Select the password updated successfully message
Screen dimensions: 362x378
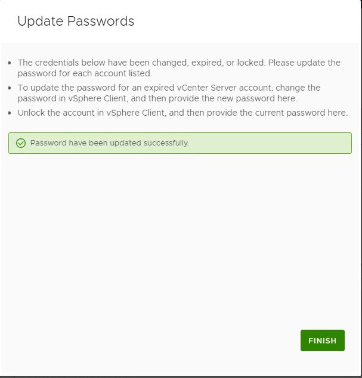click(109, 143)
